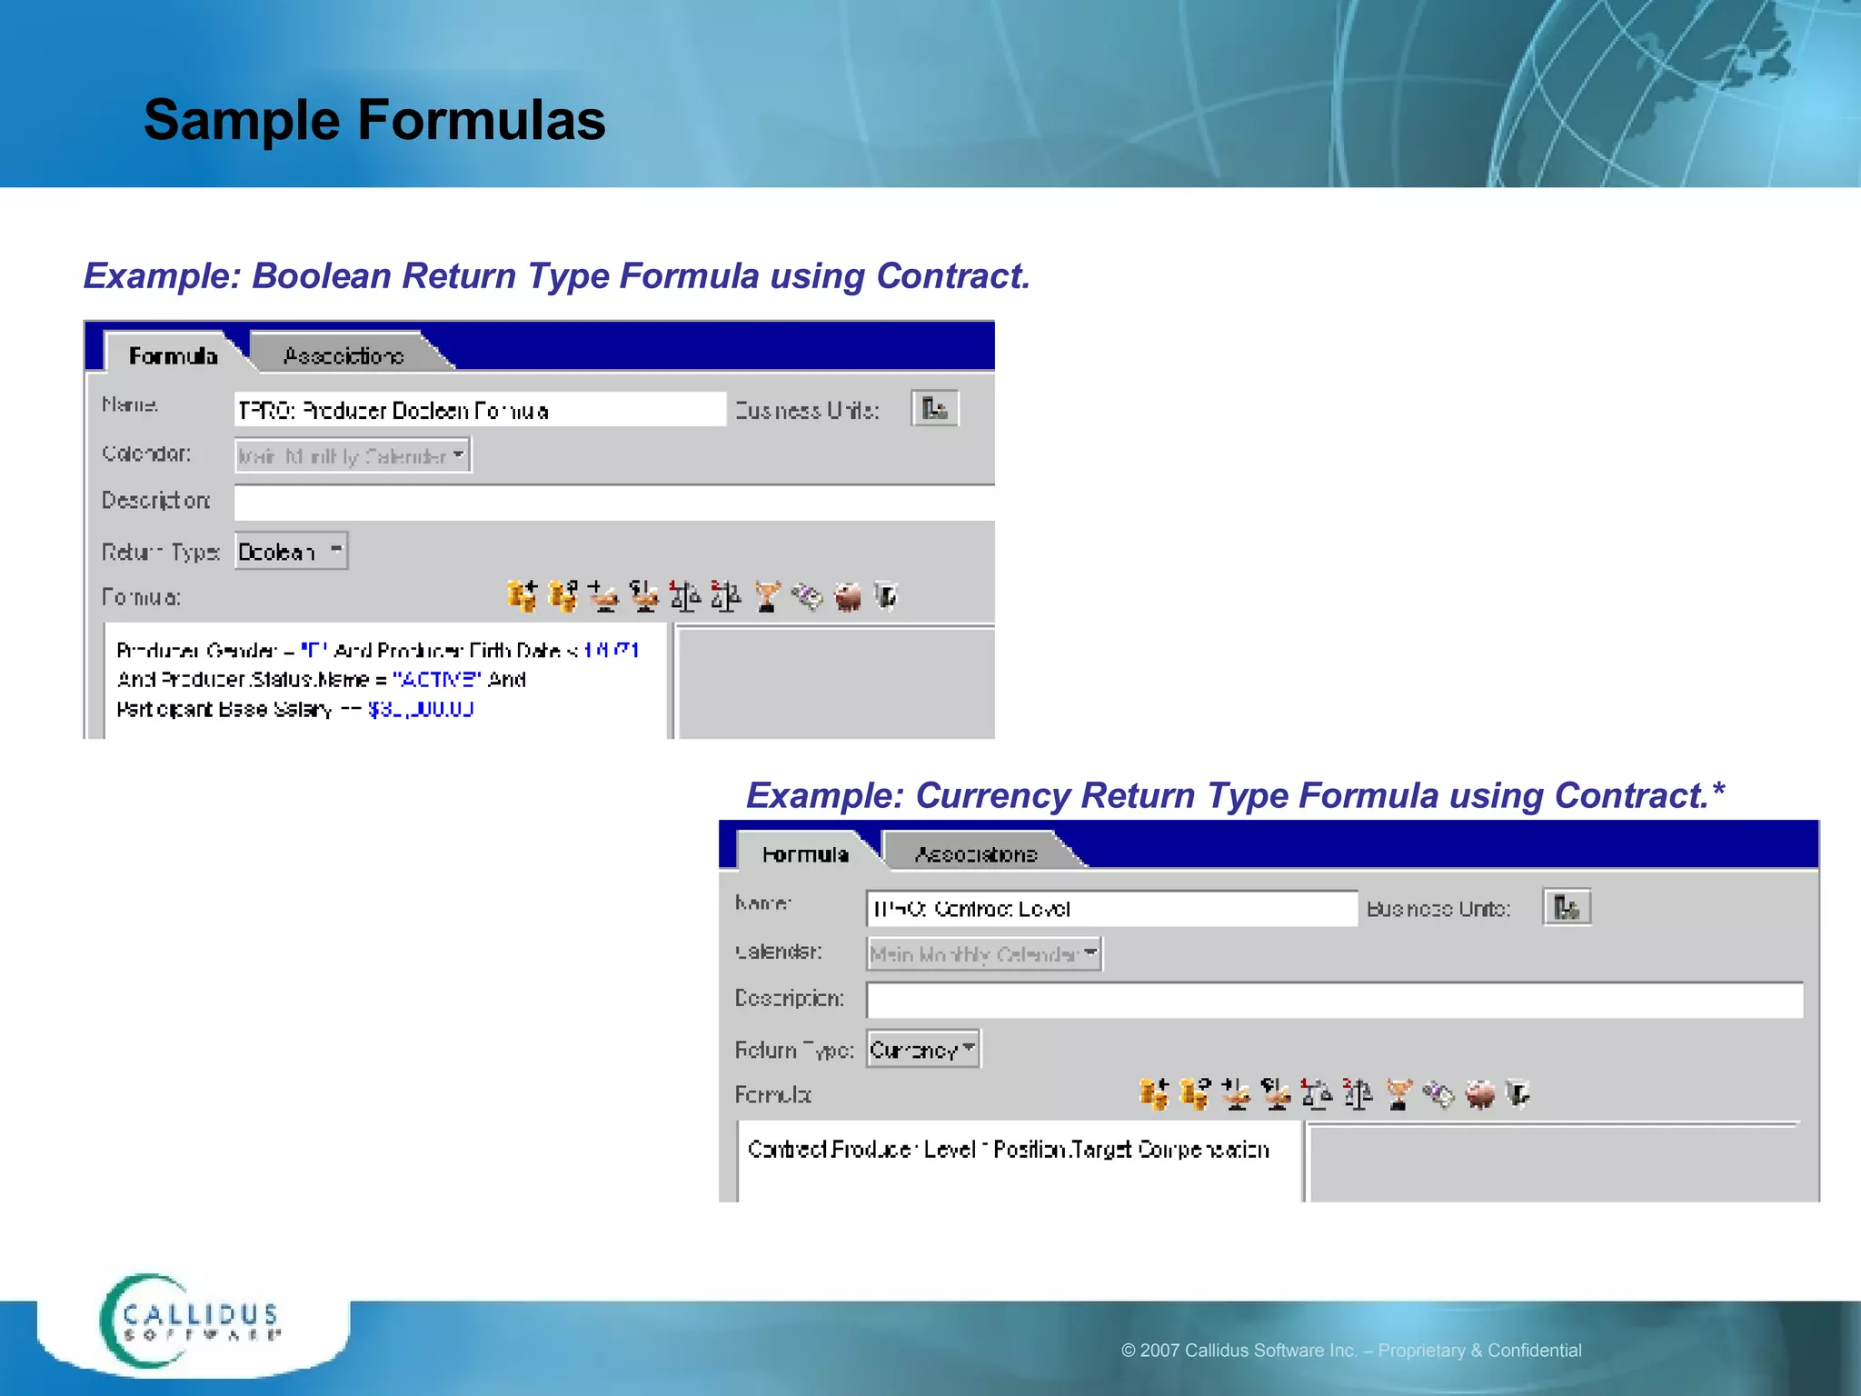The image size is (1861, 1396).
Task: Open Boolean Return Type dropdown
Action: coord(291,551)
